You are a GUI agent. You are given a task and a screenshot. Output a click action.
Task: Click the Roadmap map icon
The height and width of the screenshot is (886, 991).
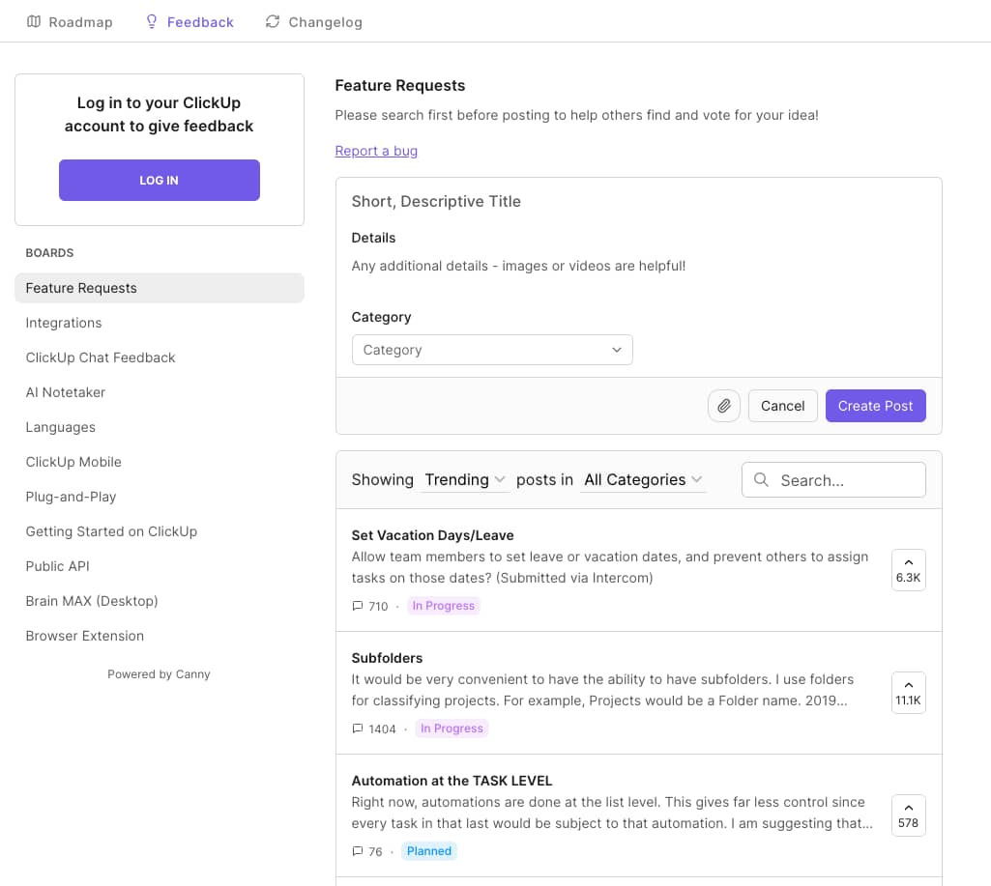(32, 21)
